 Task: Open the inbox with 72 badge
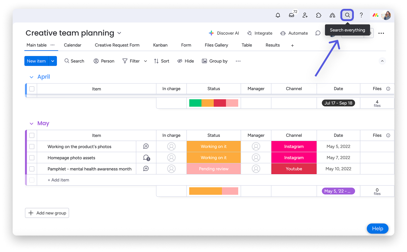292,15
